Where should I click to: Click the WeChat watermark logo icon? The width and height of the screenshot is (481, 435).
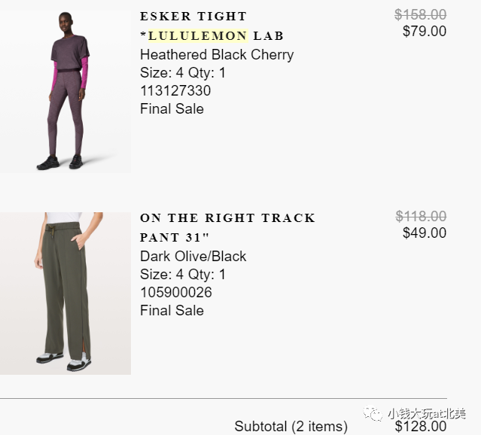click(x=373, y=413)
